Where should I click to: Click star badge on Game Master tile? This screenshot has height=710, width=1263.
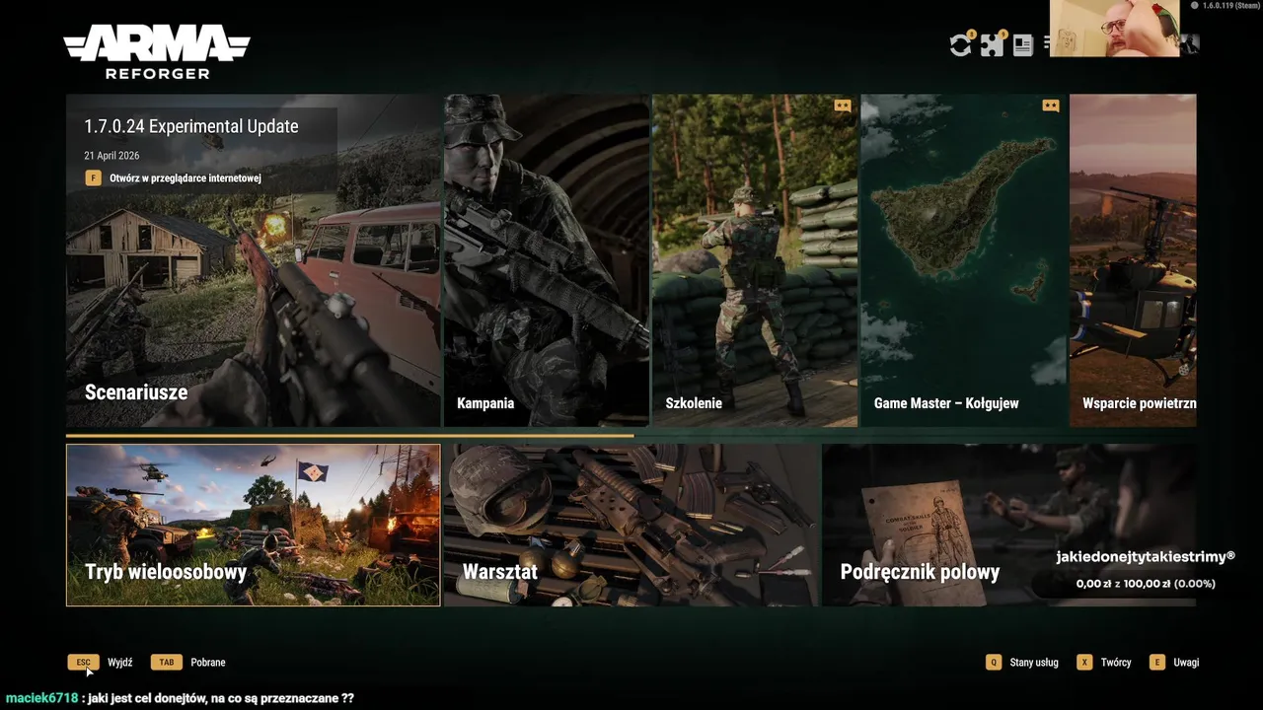(1051, 106)
